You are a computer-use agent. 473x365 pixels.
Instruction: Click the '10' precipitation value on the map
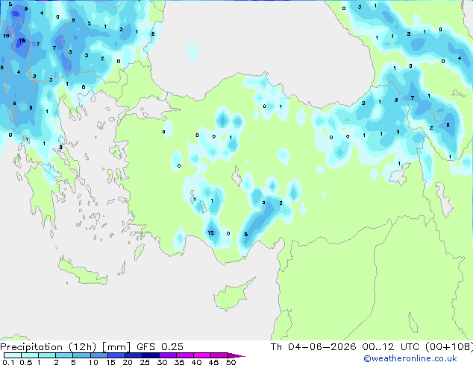point(6,36)
